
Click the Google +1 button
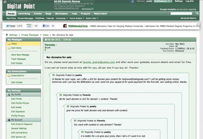click(29, 26)
